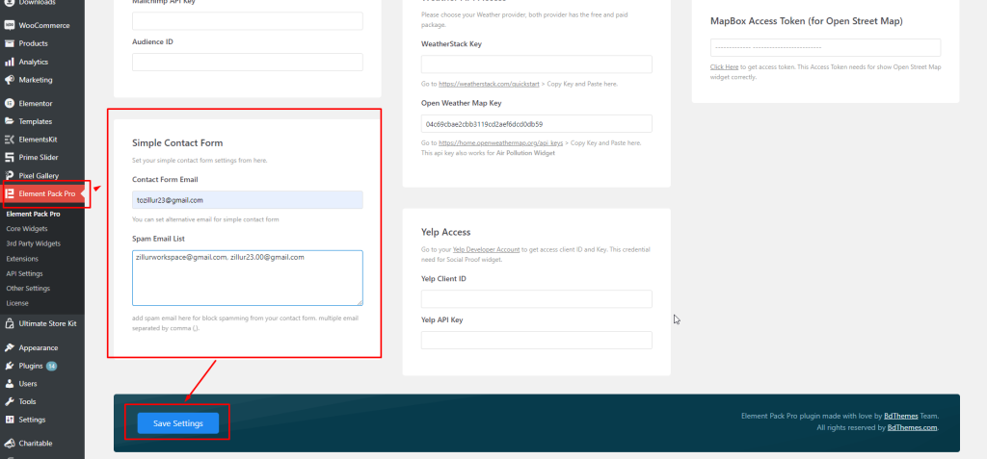Click the Contact Form Email field
The height and width of the screenshot is (459, 987).
click(248, 200)
